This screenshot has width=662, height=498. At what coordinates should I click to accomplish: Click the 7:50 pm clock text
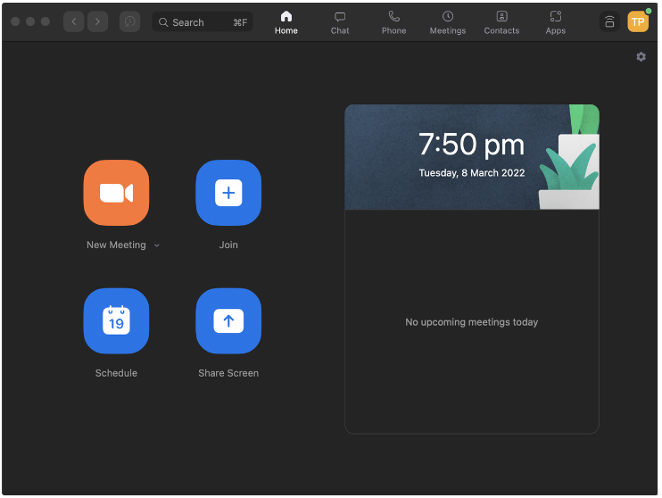[x=471, y=145]
